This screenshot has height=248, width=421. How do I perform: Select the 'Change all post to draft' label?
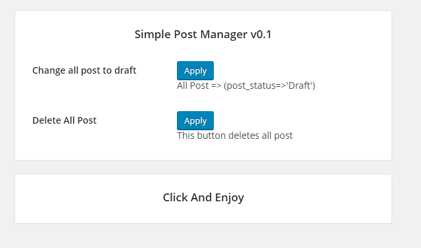84,70
